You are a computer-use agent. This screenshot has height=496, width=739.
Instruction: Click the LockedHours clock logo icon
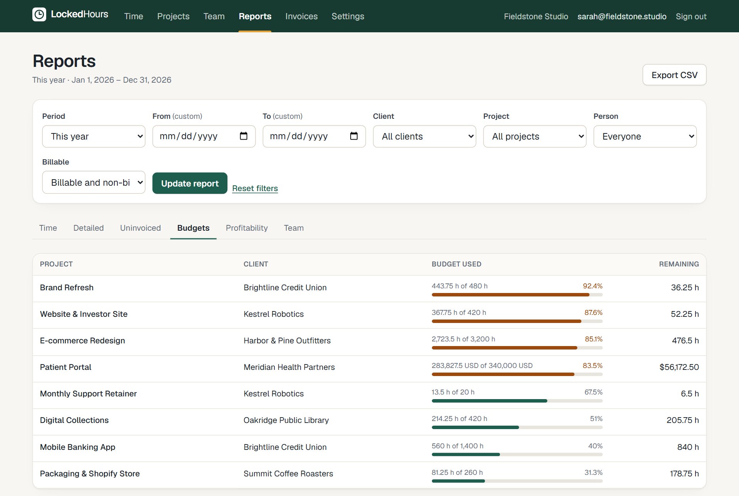[x=39, y=15]
